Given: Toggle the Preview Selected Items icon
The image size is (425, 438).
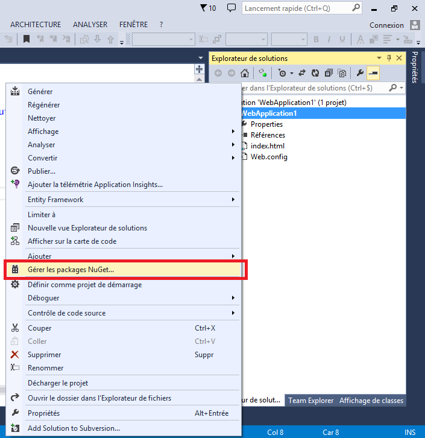Looking at the screenshot, I should [373, 73].
